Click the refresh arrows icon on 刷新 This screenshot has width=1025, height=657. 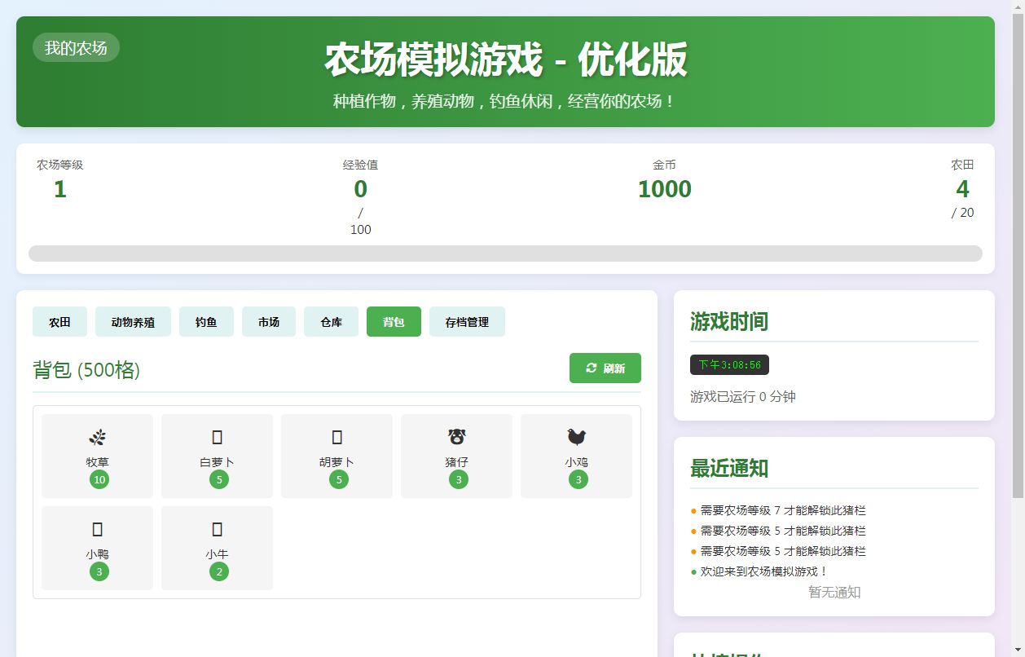[x=592, y=368]
